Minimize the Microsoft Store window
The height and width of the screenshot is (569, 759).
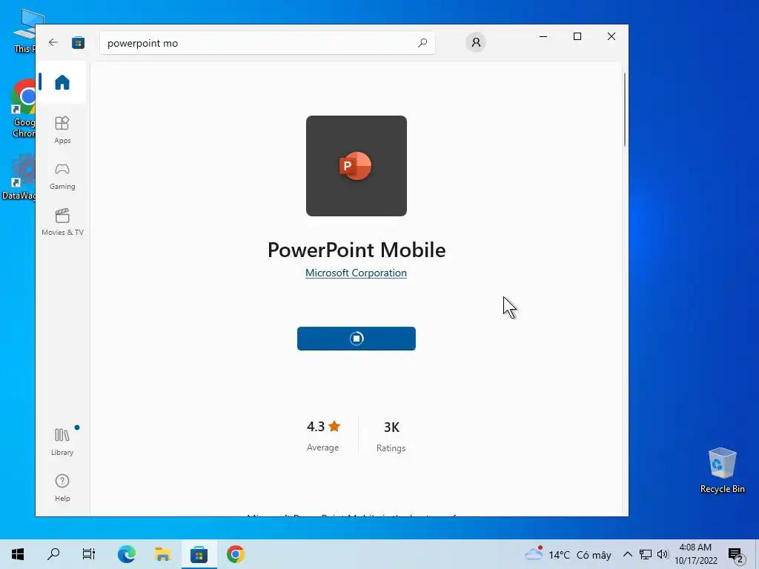[x=543, y=36]
